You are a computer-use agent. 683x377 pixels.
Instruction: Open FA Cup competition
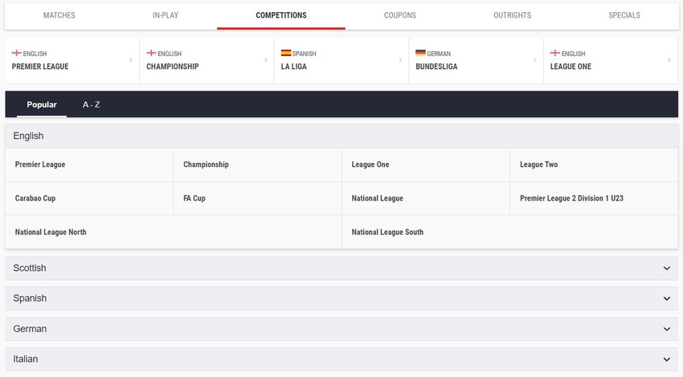coord(257,198)
